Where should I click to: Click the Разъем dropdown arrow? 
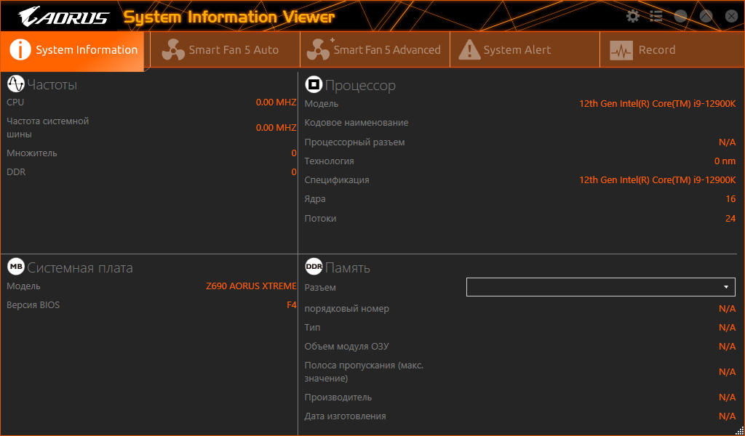[726, 287]
